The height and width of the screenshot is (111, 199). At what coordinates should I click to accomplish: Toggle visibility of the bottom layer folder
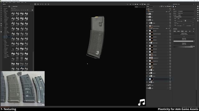pos(147,88)
